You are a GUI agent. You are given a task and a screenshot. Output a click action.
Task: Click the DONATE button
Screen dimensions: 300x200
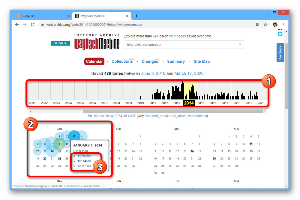[x=60, y=43]
